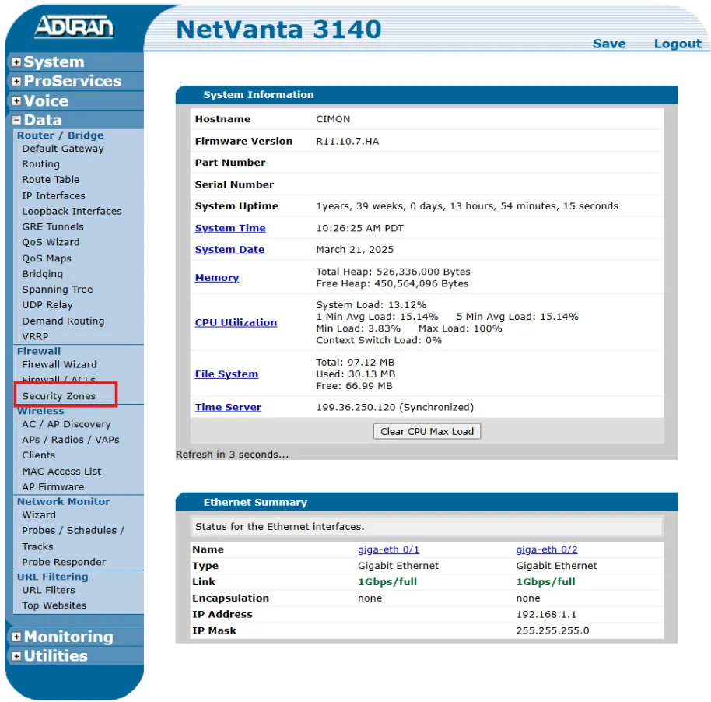Open the giga-eth 0/2 interface link
The image size is (711, 702).
click(547, 549)
